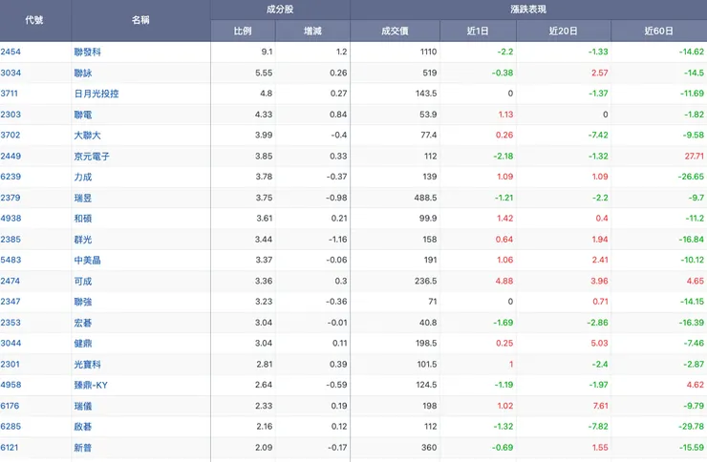Open 和碩 stock link
The image size is (707, 462).
[83, 219]
